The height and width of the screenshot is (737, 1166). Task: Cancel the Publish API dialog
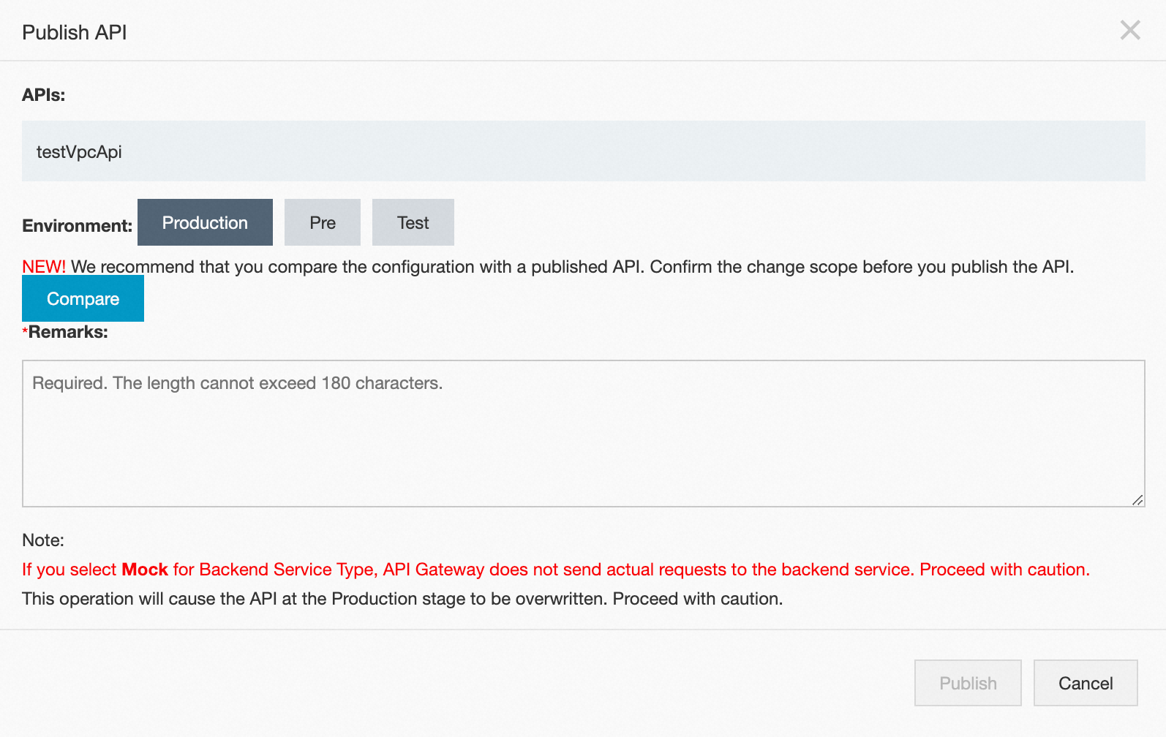(1086, 684)
